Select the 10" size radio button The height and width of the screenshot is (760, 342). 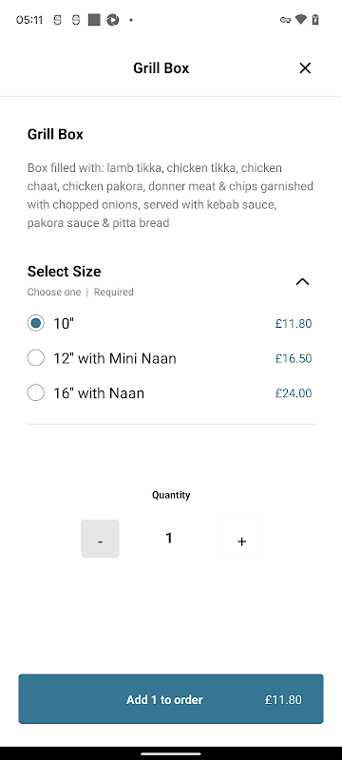coord(36,323)
